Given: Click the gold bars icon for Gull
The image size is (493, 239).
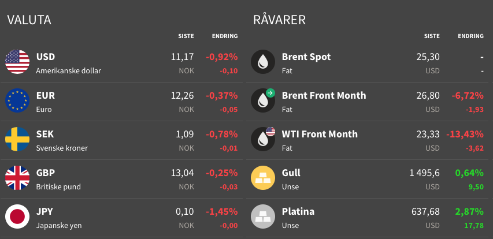Looking at the screenshot, I should tap(263, 177).
